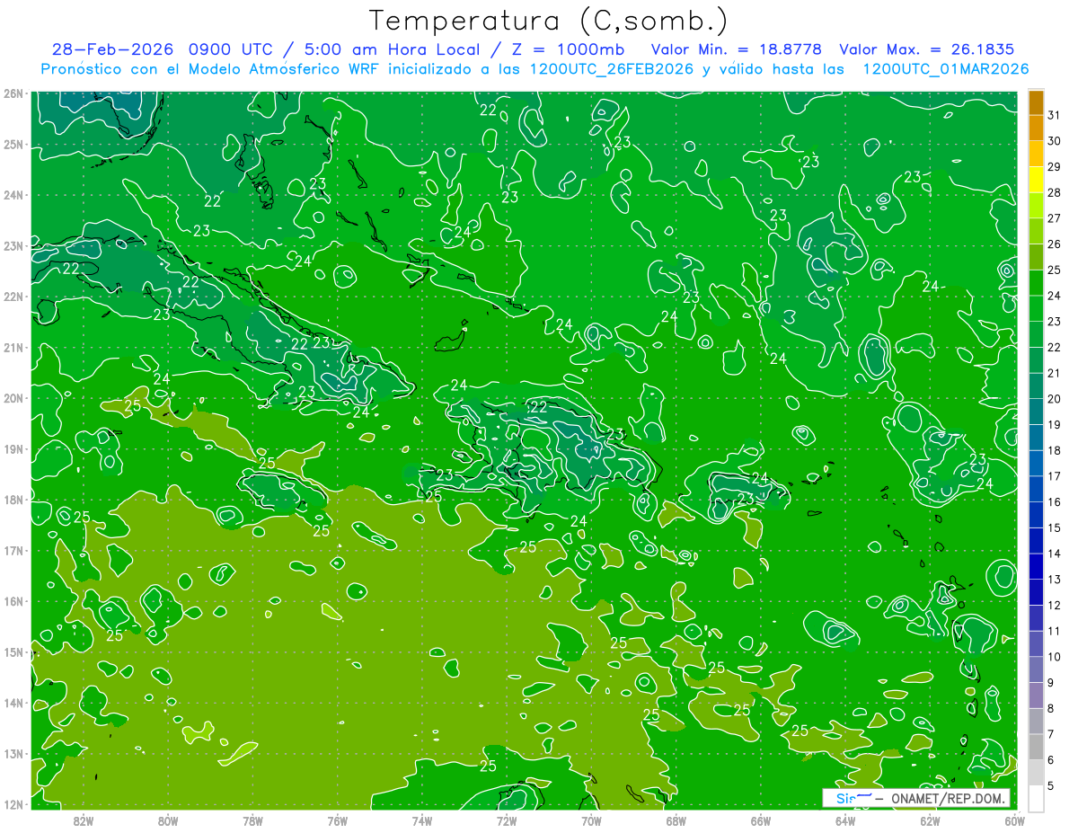
Task: Click the "19N" latitude axis label
Action: click(13, 448)
